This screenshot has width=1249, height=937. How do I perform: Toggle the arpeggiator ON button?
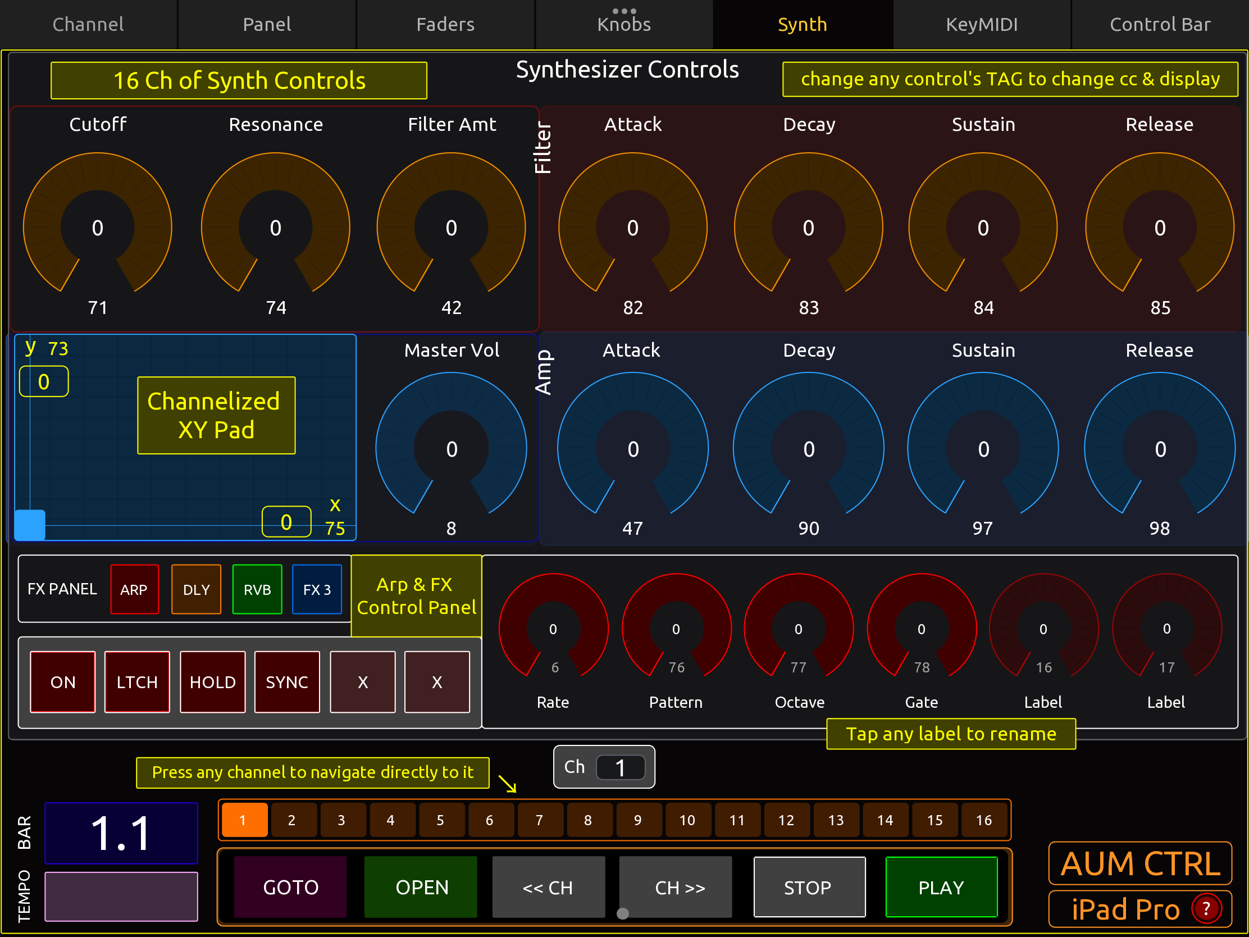pyautogui.click(x=63, y=682)
